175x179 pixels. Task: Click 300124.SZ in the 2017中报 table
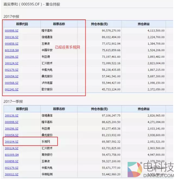pyautogui.click(x=11, y=63)
